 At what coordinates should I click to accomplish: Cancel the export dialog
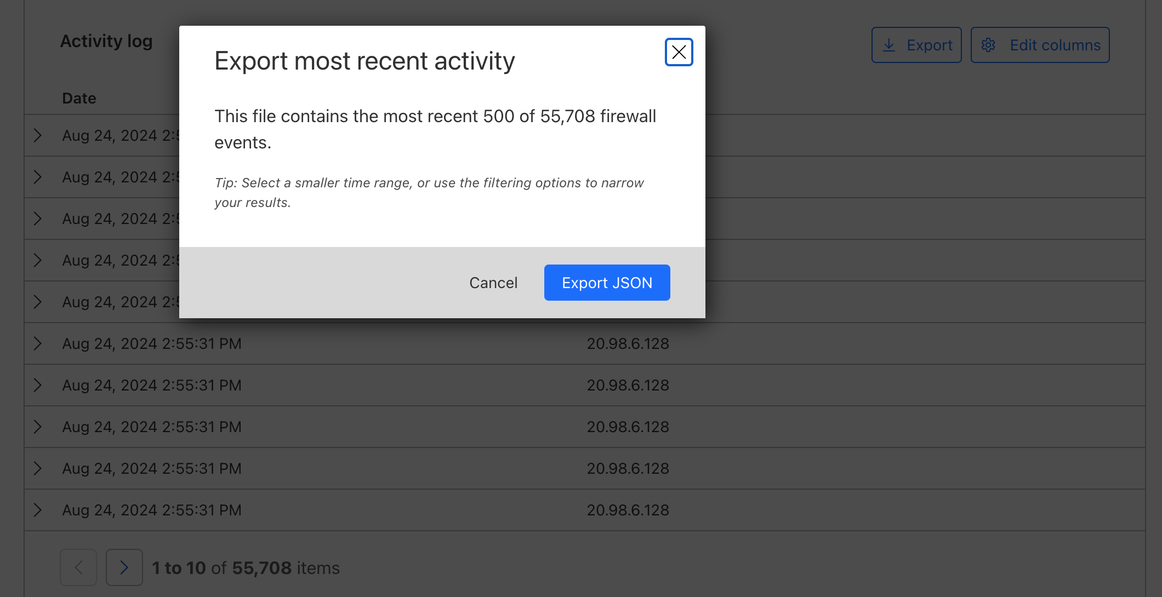493,283
